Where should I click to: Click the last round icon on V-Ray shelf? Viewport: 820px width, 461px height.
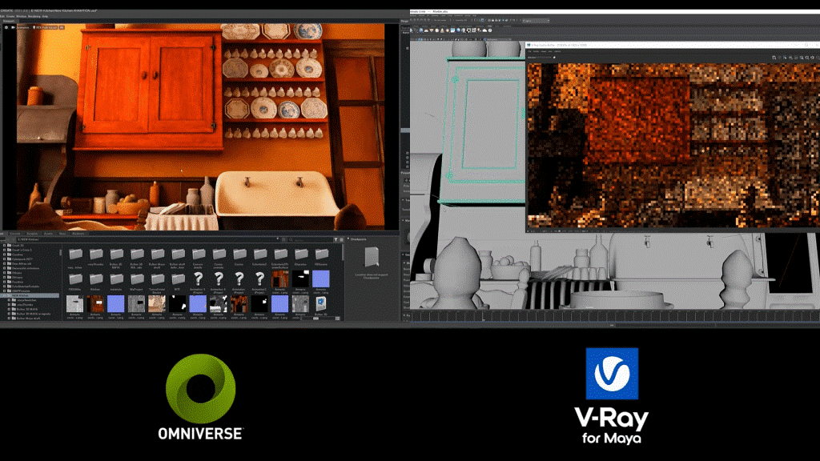tap(490, 30)
